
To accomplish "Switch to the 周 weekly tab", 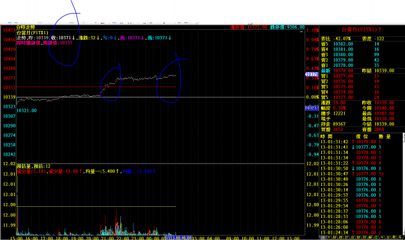I will point(394,237).
